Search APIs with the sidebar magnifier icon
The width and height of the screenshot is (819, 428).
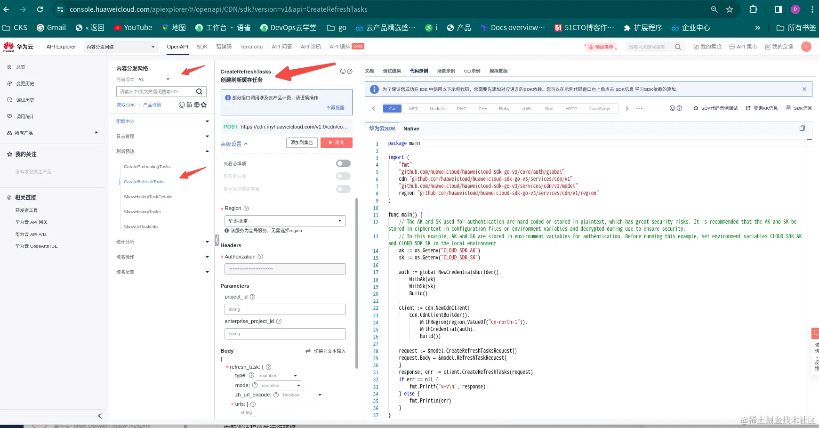199,91
